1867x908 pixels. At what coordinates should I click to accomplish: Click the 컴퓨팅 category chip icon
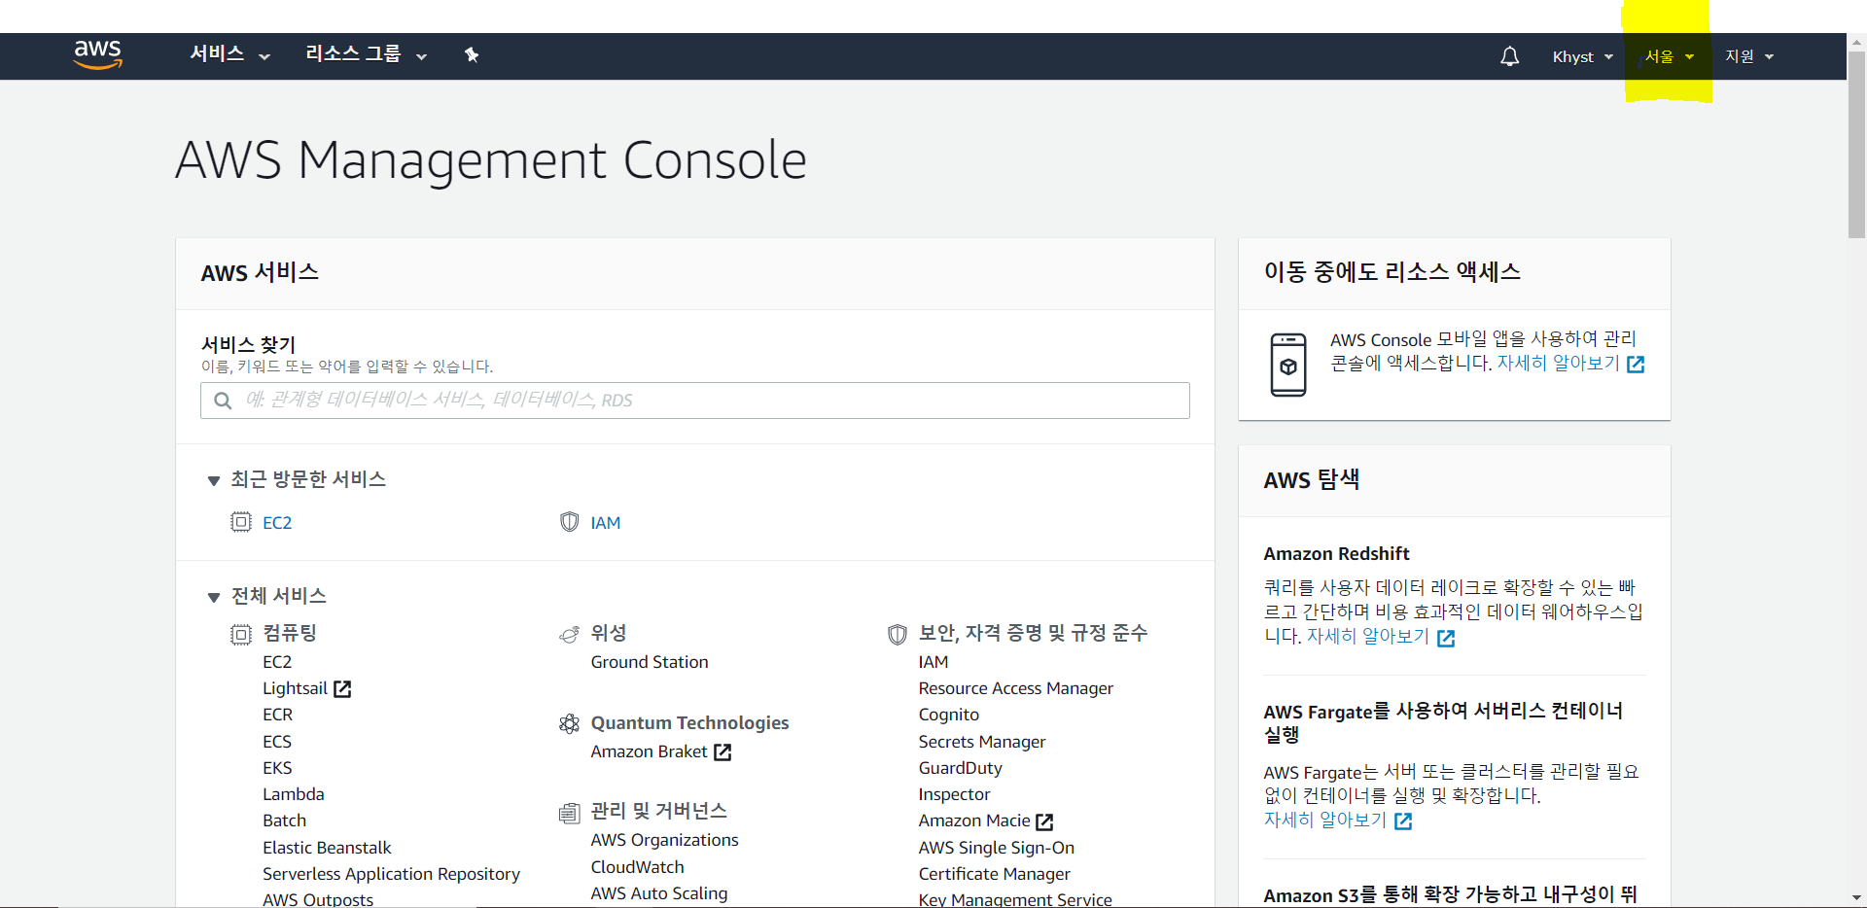pos(240,635)
